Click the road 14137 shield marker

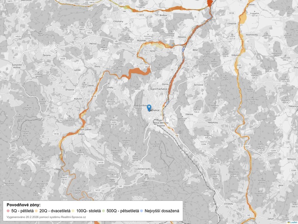pyautogui.click(x=98, y=190)
